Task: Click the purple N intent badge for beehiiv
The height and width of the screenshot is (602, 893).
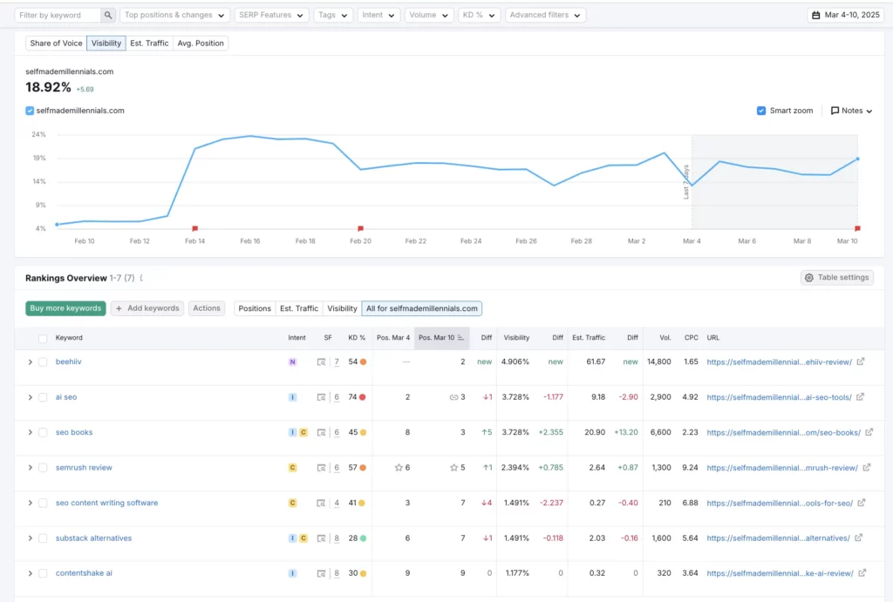Action: [x=293, y=362]
